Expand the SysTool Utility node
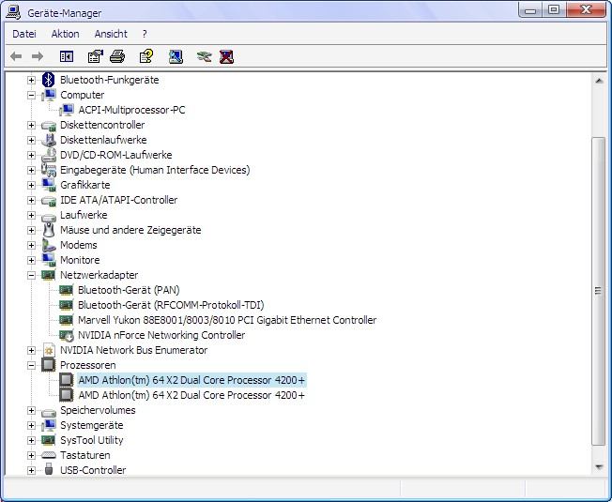The image size is (612, 502). pos(31,440)
